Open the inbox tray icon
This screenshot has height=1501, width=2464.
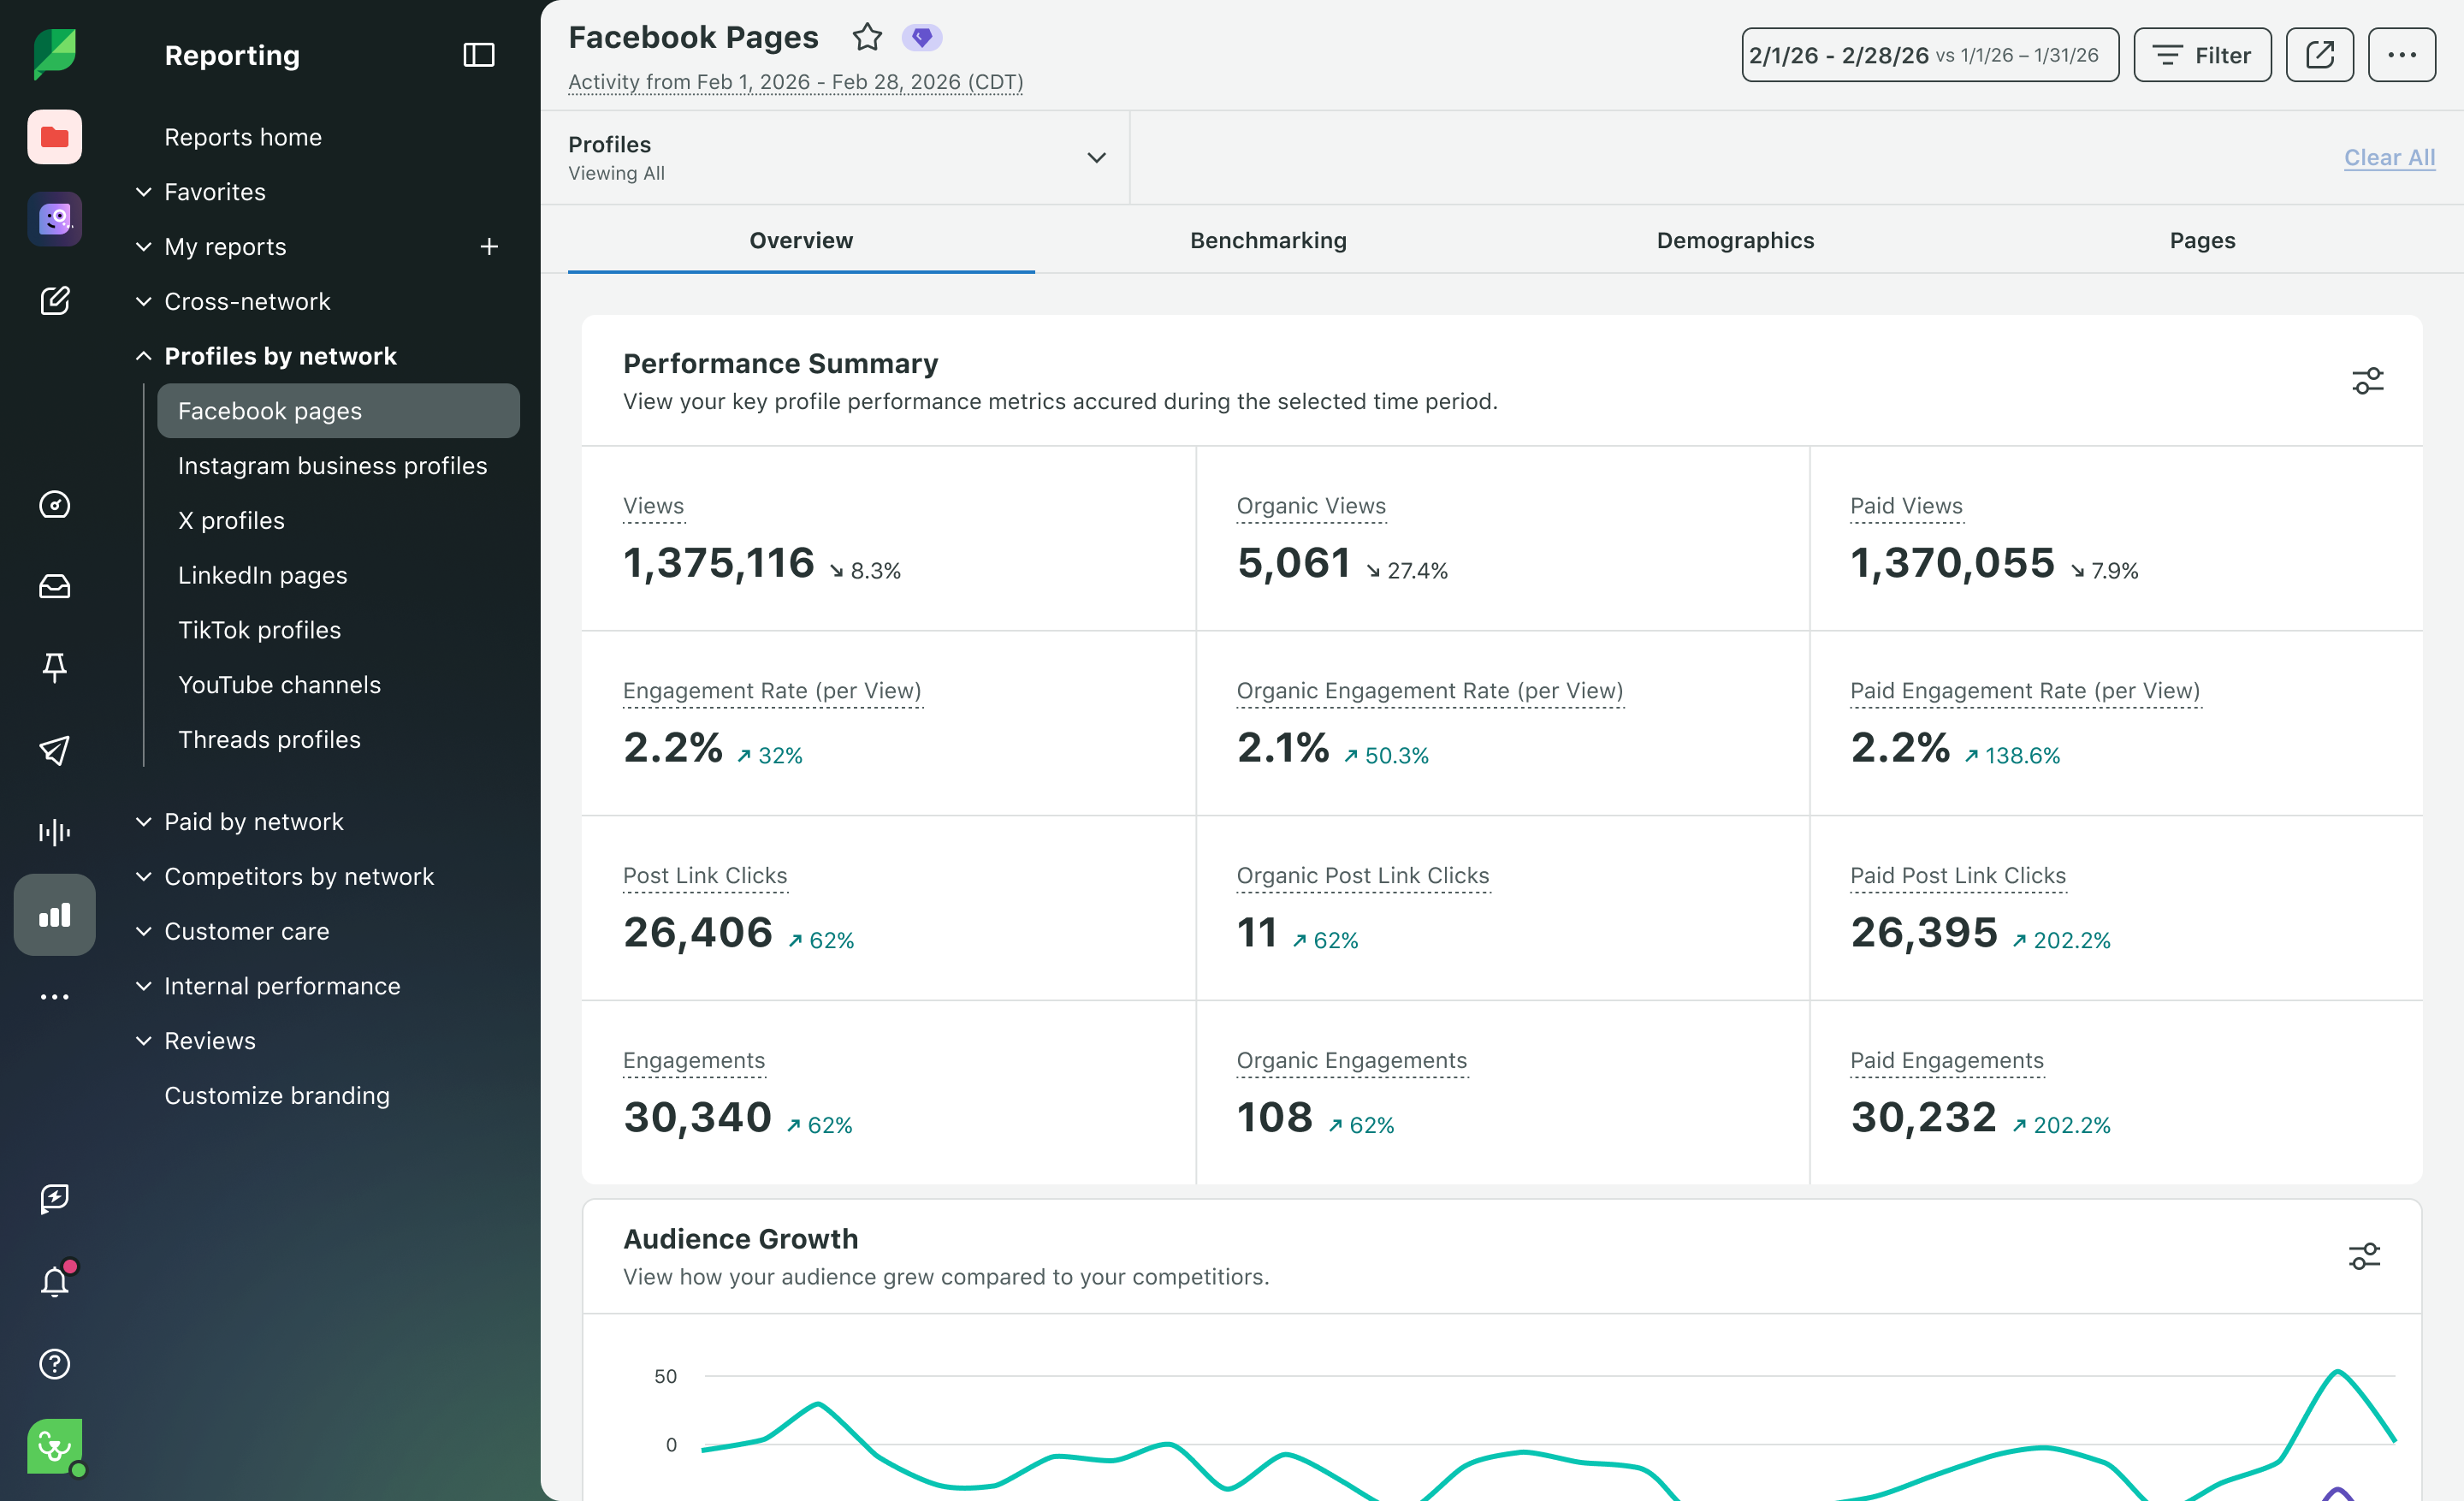coord(55,586)
